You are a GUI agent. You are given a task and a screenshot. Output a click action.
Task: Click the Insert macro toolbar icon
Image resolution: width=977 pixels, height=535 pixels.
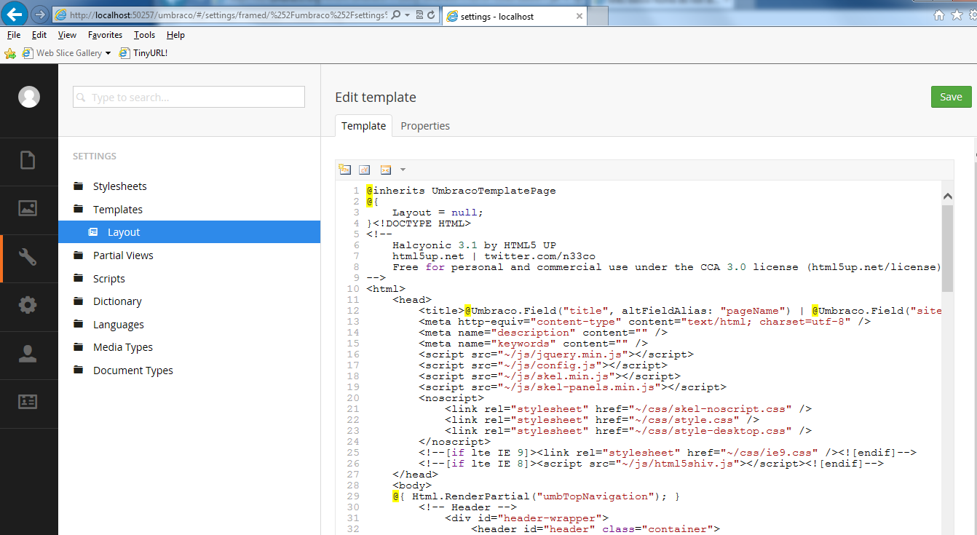click(386, 170)
